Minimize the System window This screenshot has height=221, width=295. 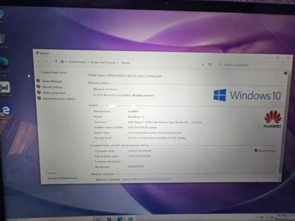click(x=268, y=57)
